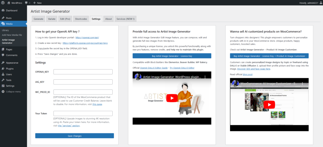Viewport: 323px width, 147px height.
Task: Click the Appearance brush icon in sidebar
Action: [3, 63]
